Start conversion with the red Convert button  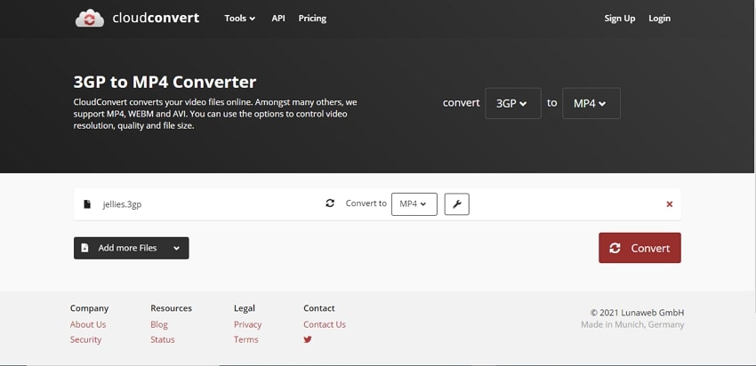pyautogui.click(x=639, y=248)
